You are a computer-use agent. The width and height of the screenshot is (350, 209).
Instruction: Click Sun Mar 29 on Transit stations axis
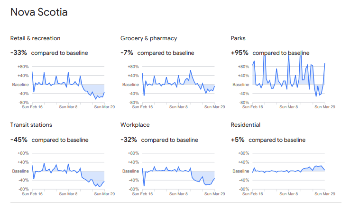click(106, 193)
